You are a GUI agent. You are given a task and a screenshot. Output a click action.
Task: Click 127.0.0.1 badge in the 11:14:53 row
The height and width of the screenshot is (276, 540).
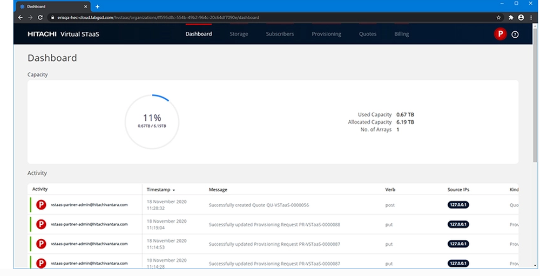click(x=458, y=244)
